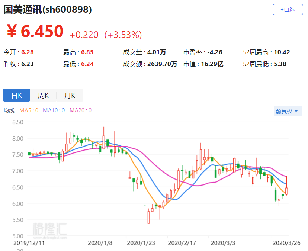Click 成交量 volume 4.01万

(157, 52)
